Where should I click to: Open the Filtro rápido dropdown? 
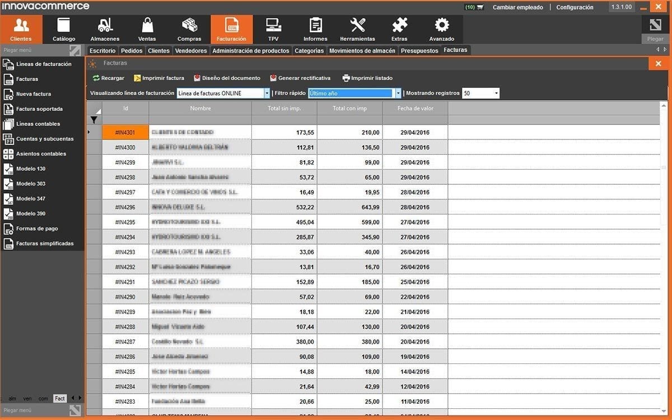pyautogui.click(x=398, y=94)
